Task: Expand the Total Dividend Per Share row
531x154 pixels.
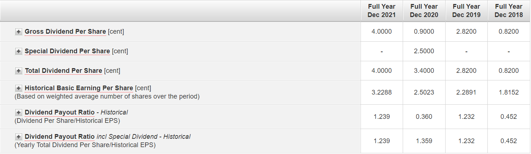Action: (x=19, y=71)
